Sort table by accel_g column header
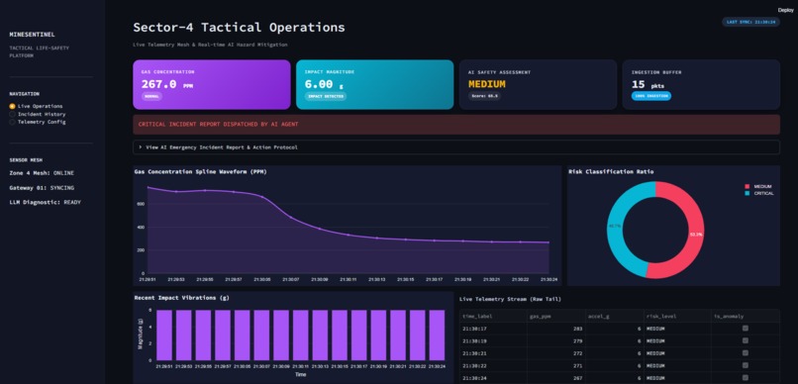798x384 pixels. coord(614,317)
